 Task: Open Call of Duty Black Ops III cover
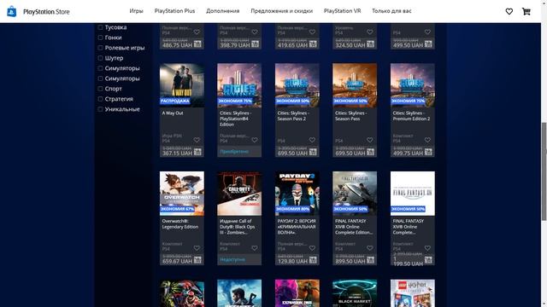coord(239,194)
